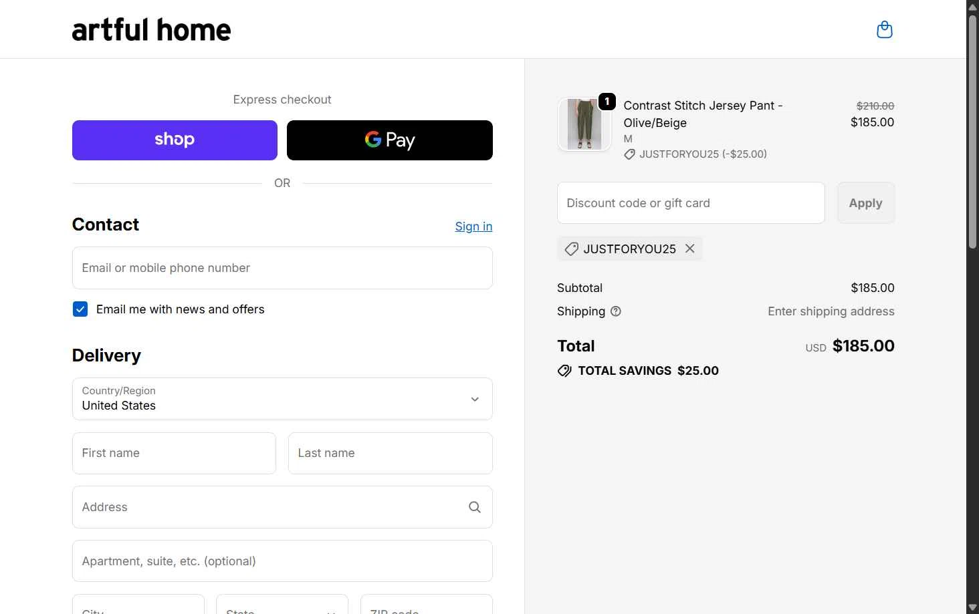Click the Contrast Stitch Jersey Pant title
979x614 pixels.
pos(703,114)
